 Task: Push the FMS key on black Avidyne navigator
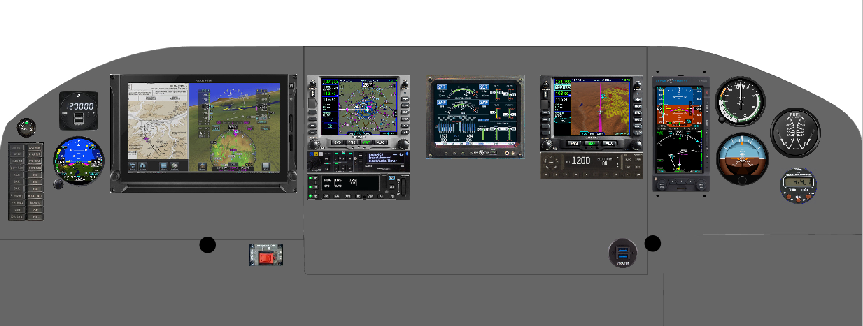(x=574, y=143)
